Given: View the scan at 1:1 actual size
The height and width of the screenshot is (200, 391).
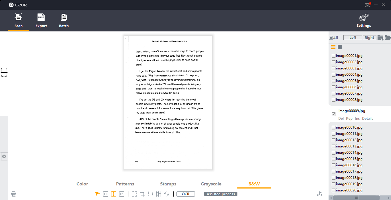Looking at the screenshot, I should tap(121, 194).
